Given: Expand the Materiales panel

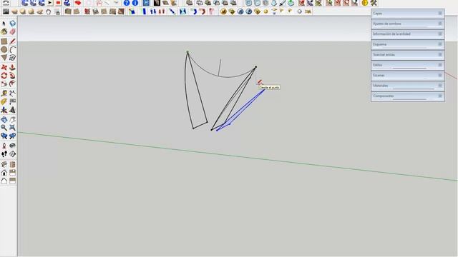Looking at the screenshot, I should pyautogui.click(x=408, y=86).
